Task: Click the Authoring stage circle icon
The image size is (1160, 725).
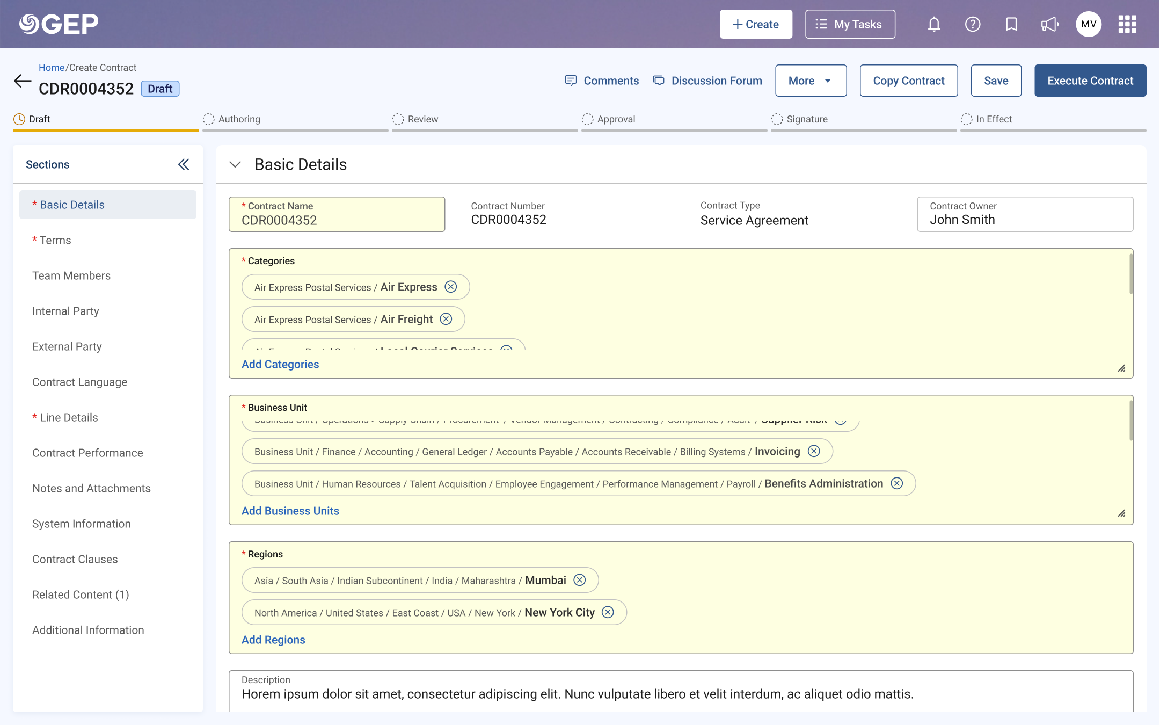Action: pyautogui.click(x=209, y=119)
